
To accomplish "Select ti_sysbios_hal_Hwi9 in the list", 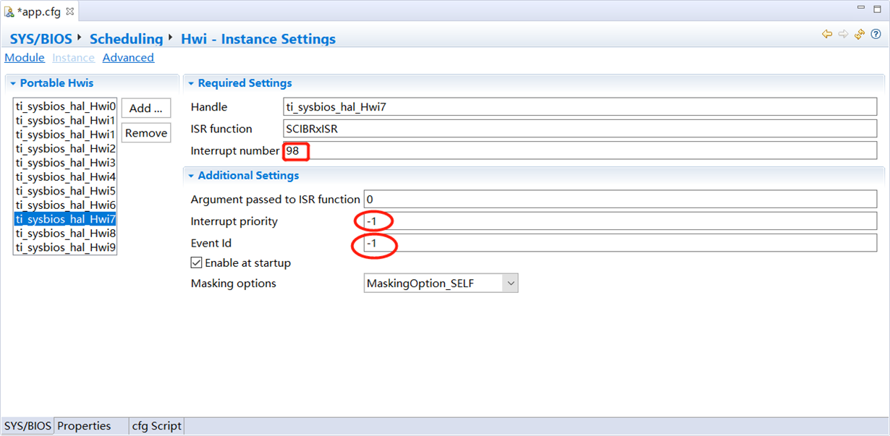I will (65, 247).
